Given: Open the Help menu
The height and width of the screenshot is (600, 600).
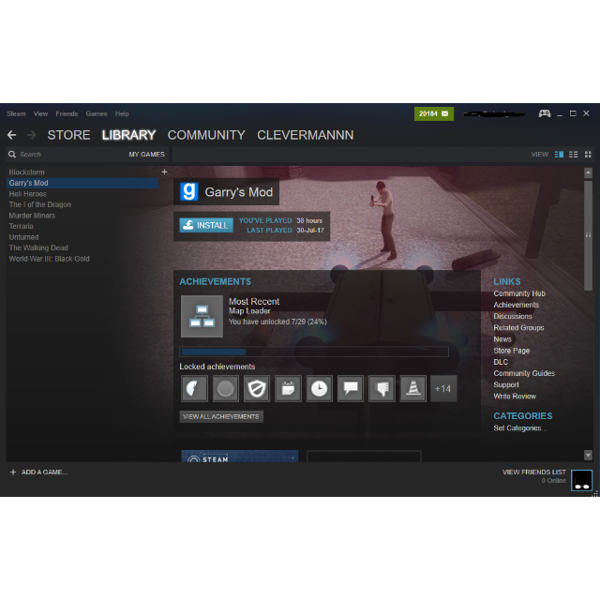Looking at the screenshot, I should [x=122, y=113].
